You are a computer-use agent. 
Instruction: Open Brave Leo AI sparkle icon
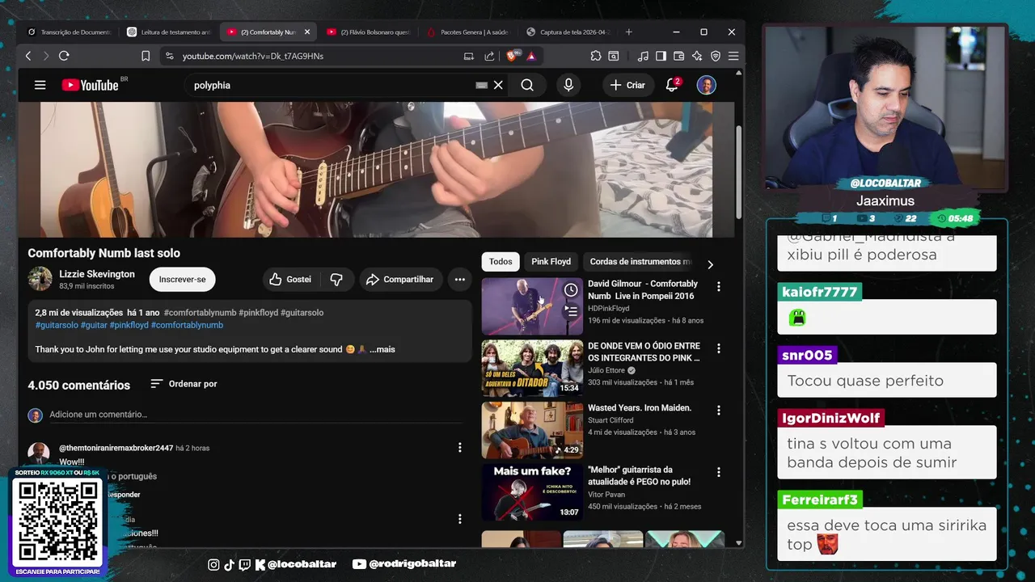[696, 56]
